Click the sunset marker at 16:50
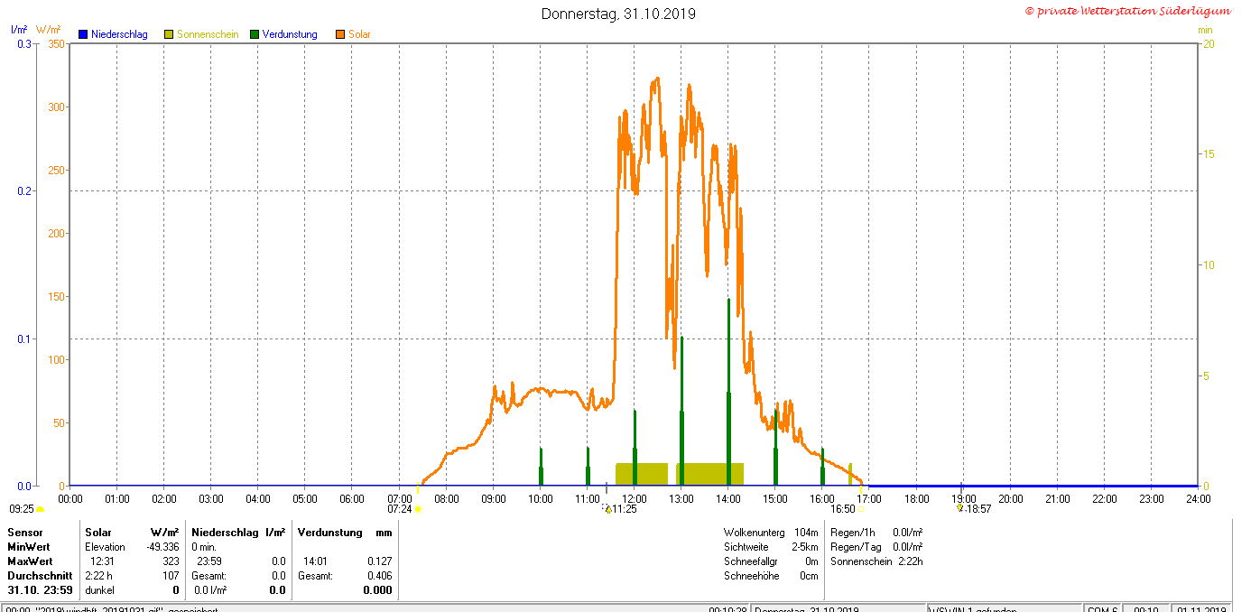Image resolution: width=1260 pixels, height=612 pixels. pos(861,509)
